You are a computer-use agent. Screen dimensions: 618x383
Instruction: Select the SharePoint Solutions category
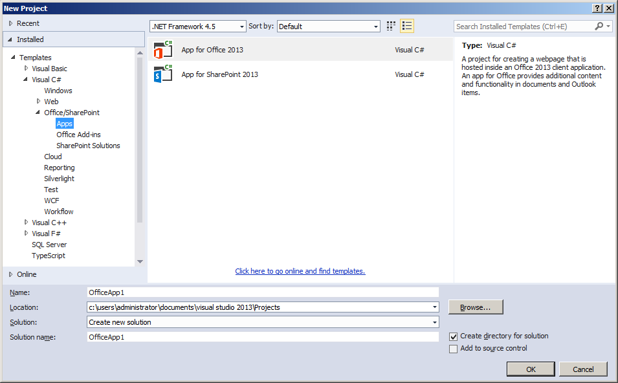pyautogui.click(x=88, y=146)
